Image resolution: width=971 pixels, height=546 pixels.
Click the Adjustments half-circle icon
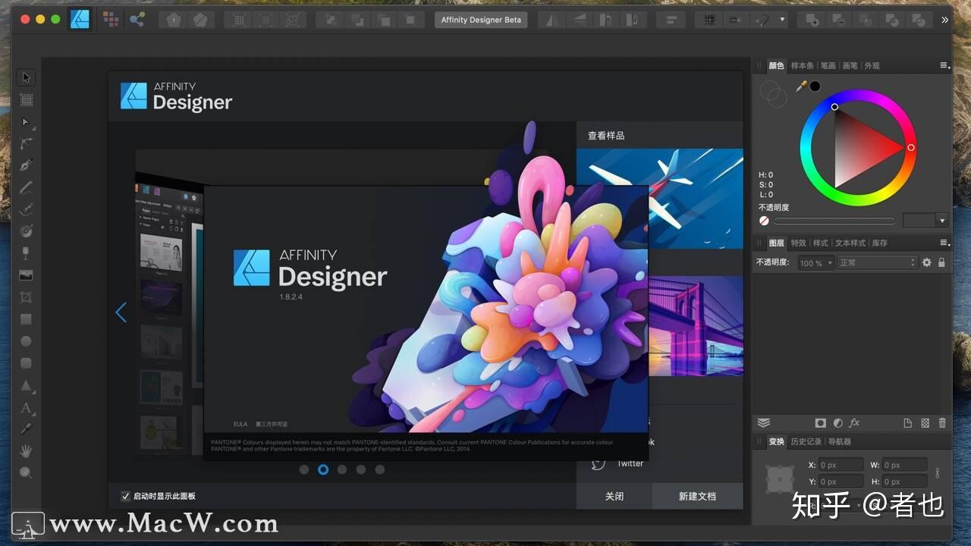point(837,423)
